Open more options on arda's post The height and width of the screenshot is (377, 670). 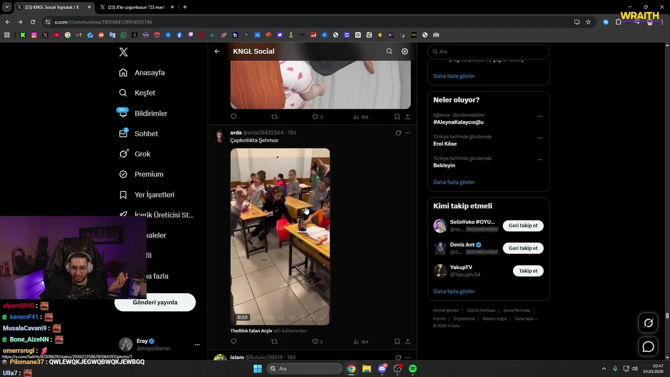[x=408, y=133]
